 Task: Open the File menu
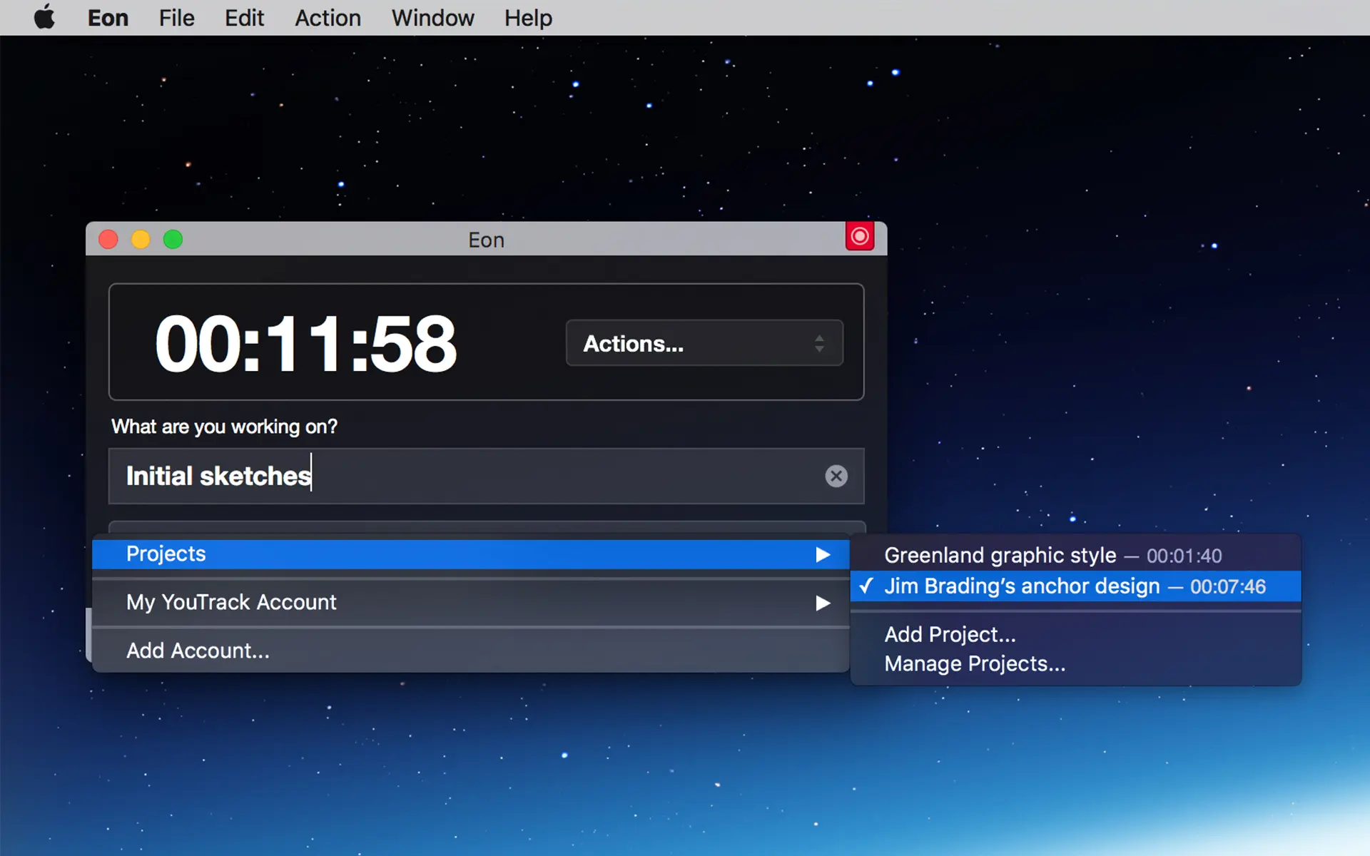point(176,18)
